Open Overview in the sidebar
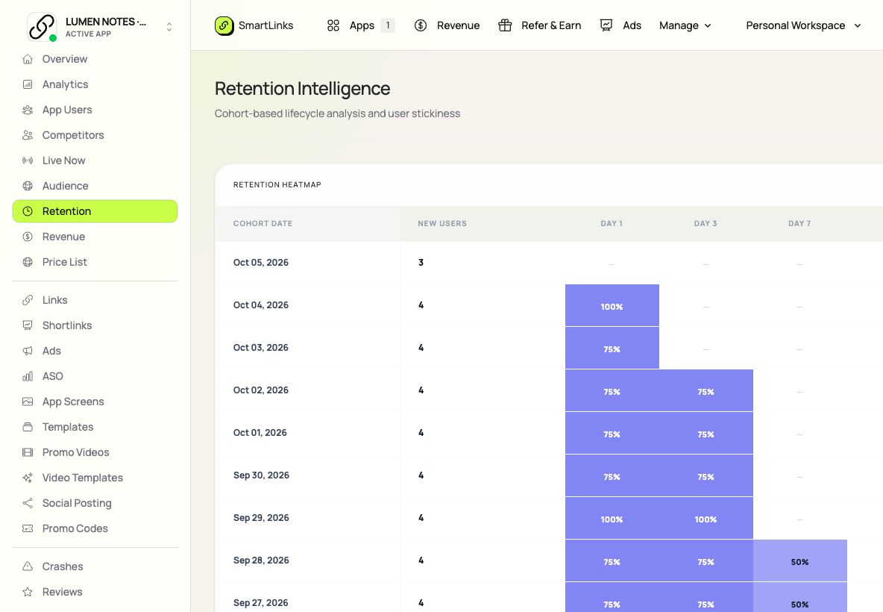883x612 pixels. tap(95, 59)
